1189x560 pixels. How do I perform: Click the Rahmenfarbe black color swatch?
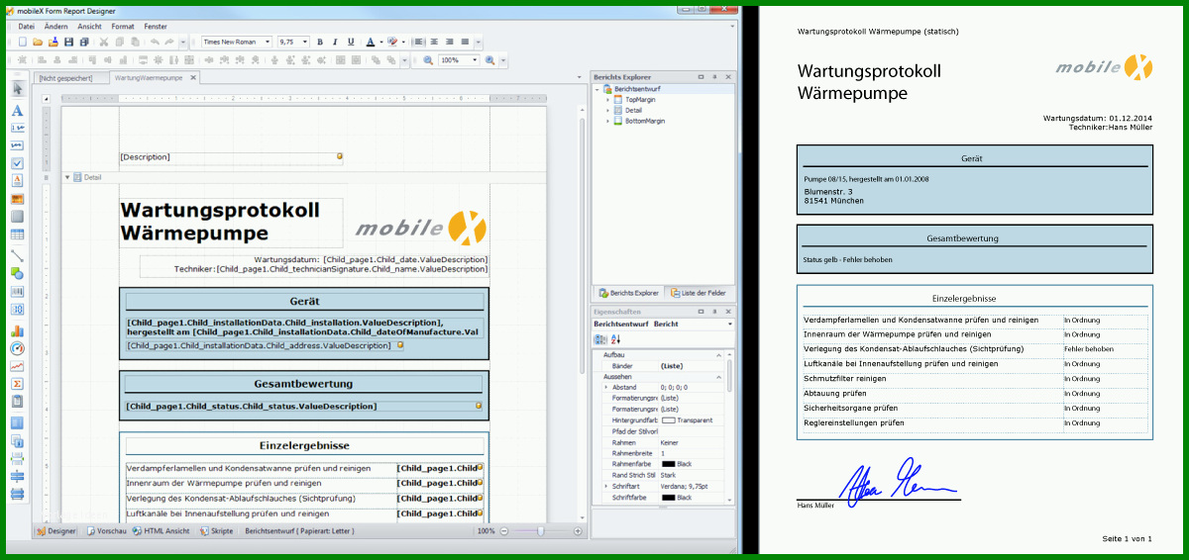[668, 464]
